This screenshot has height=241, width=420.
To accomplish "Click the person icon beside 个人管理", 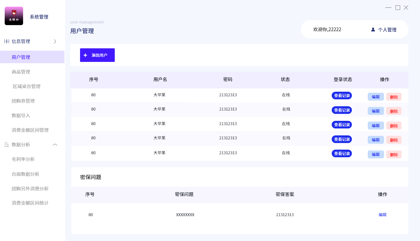I will click(x=373, y=29).
